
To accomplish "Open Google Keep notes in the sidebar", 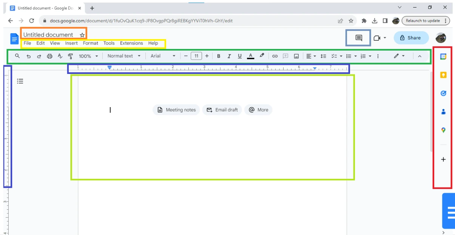I will click(x=443, y=75).
